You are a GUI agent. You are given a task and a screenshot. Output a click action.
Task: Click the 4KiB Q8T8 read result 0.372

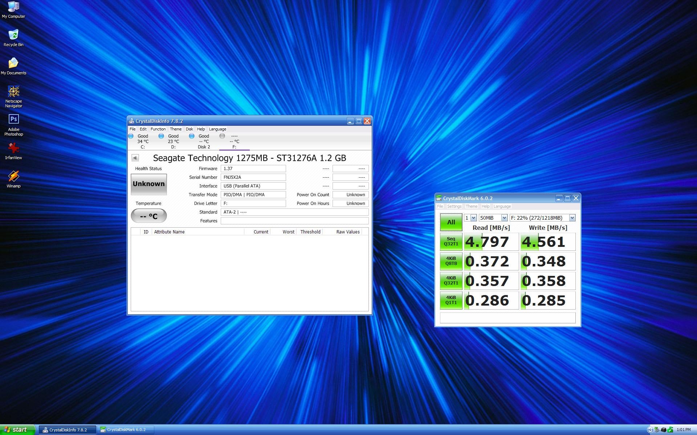(x=491, y=261)
